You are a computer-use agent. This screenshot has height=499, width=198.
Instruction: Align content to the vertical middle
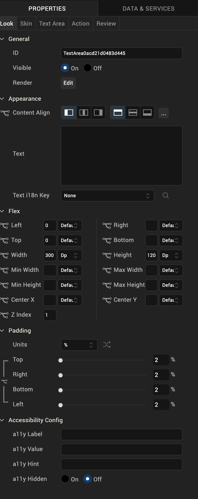pos(133,113)
